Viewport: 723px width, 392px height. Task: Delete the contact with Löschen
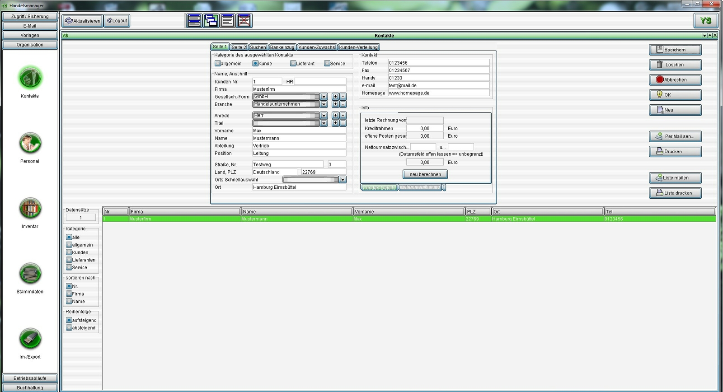pyautogui.click(x=675, y=65)
